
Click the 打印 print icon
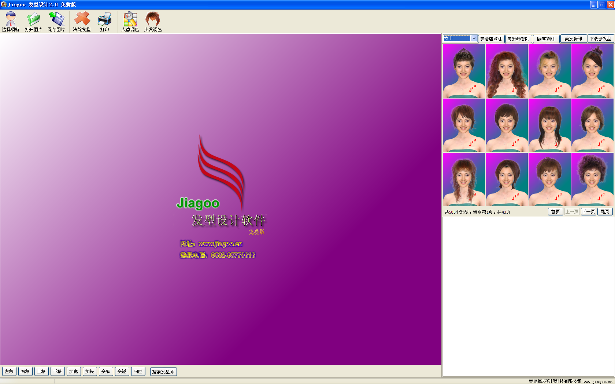pos(104,22)
